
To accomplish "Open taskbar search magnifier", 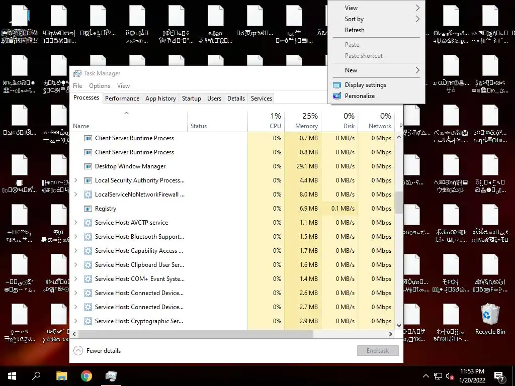I will [x=36, y=376].
